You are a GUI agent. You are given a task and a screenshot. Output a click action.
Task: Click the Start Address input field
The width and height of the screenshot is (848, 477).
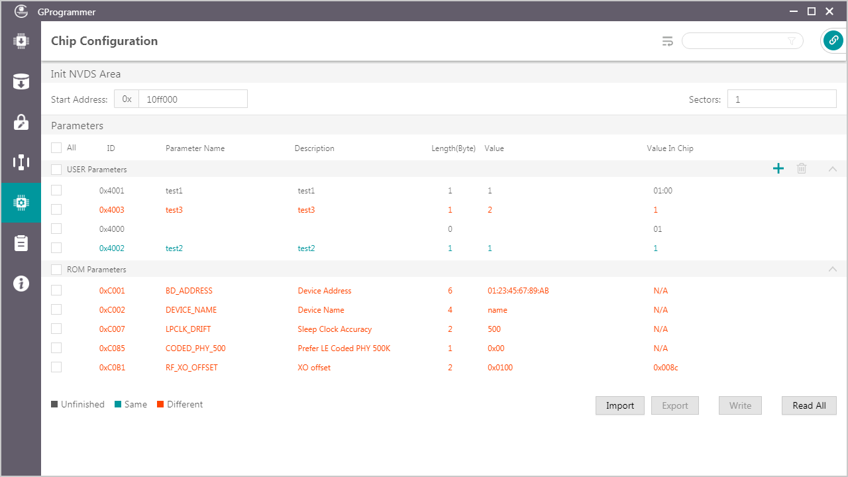pos(192,99)
